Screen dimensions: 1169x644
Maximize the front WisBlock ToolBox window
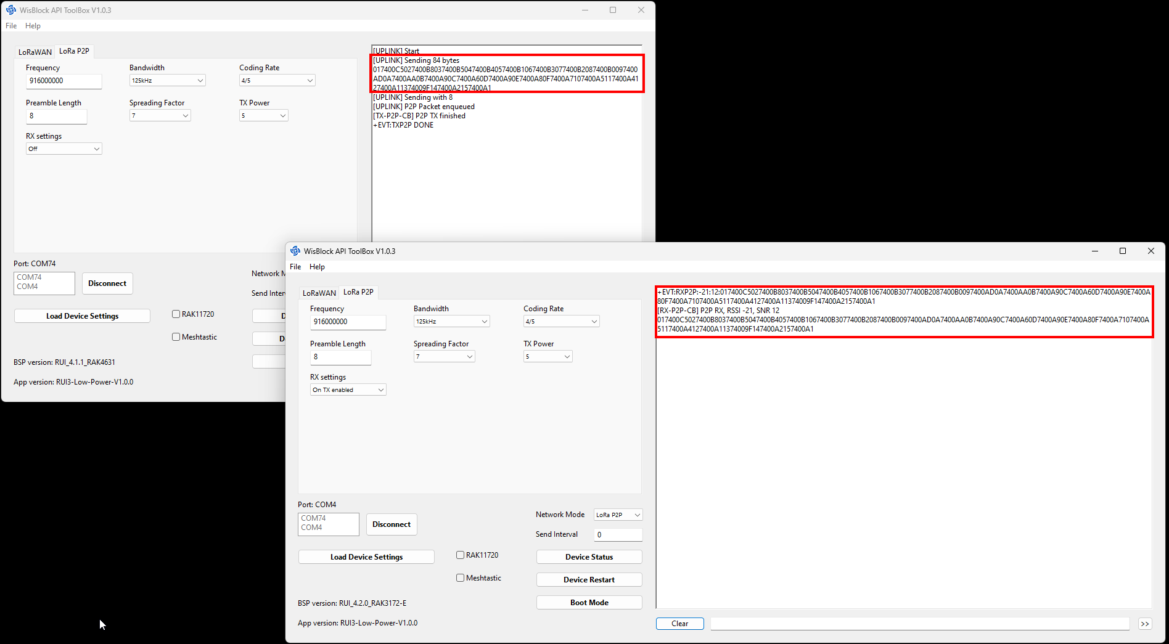click(x=1122, y=251)
